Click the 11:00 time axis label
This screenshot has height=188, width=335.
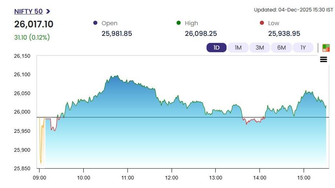(127, 178)
